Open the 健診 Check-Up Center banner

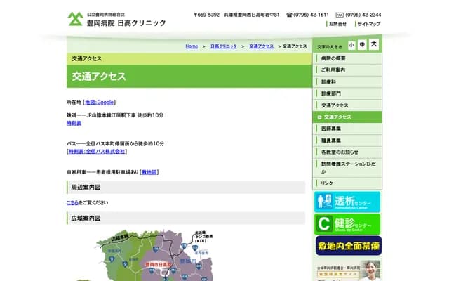point(348,224)
